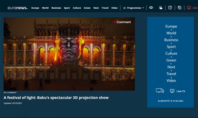Click the Live TV play icon in blue panel
This screenshot has height=118, width=198.
pyautogui.click(x=172, y=91)
